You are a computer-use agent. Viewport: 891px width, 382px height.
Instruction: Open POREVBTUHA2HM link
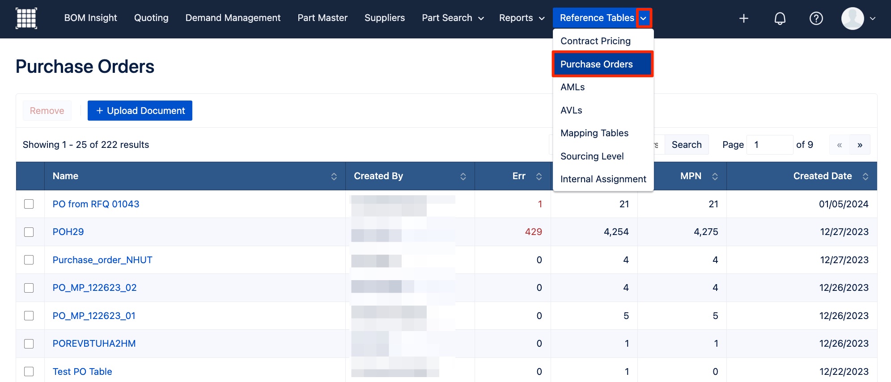[x=94, y=344]
